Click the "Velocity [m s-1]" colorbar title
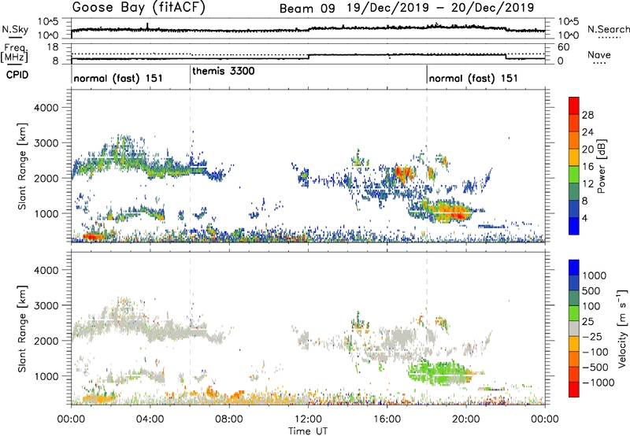This screenshot has height=436, width=630. click(x=622, y=328)
